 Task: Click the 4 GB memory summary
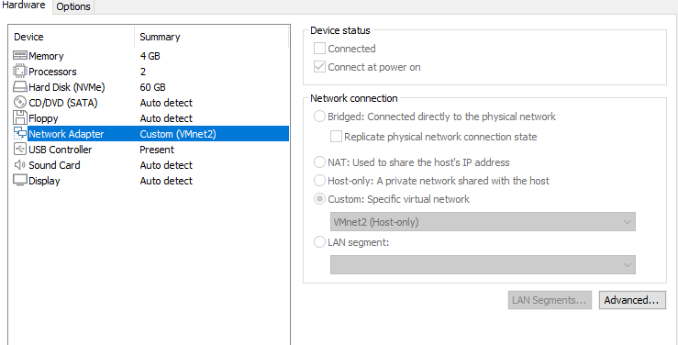[150, 56]
